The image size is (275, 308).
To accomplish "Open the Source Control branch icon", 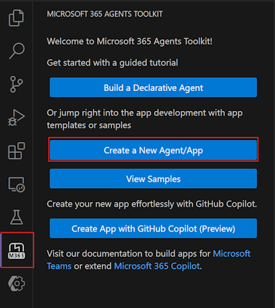I will point(16,84).
